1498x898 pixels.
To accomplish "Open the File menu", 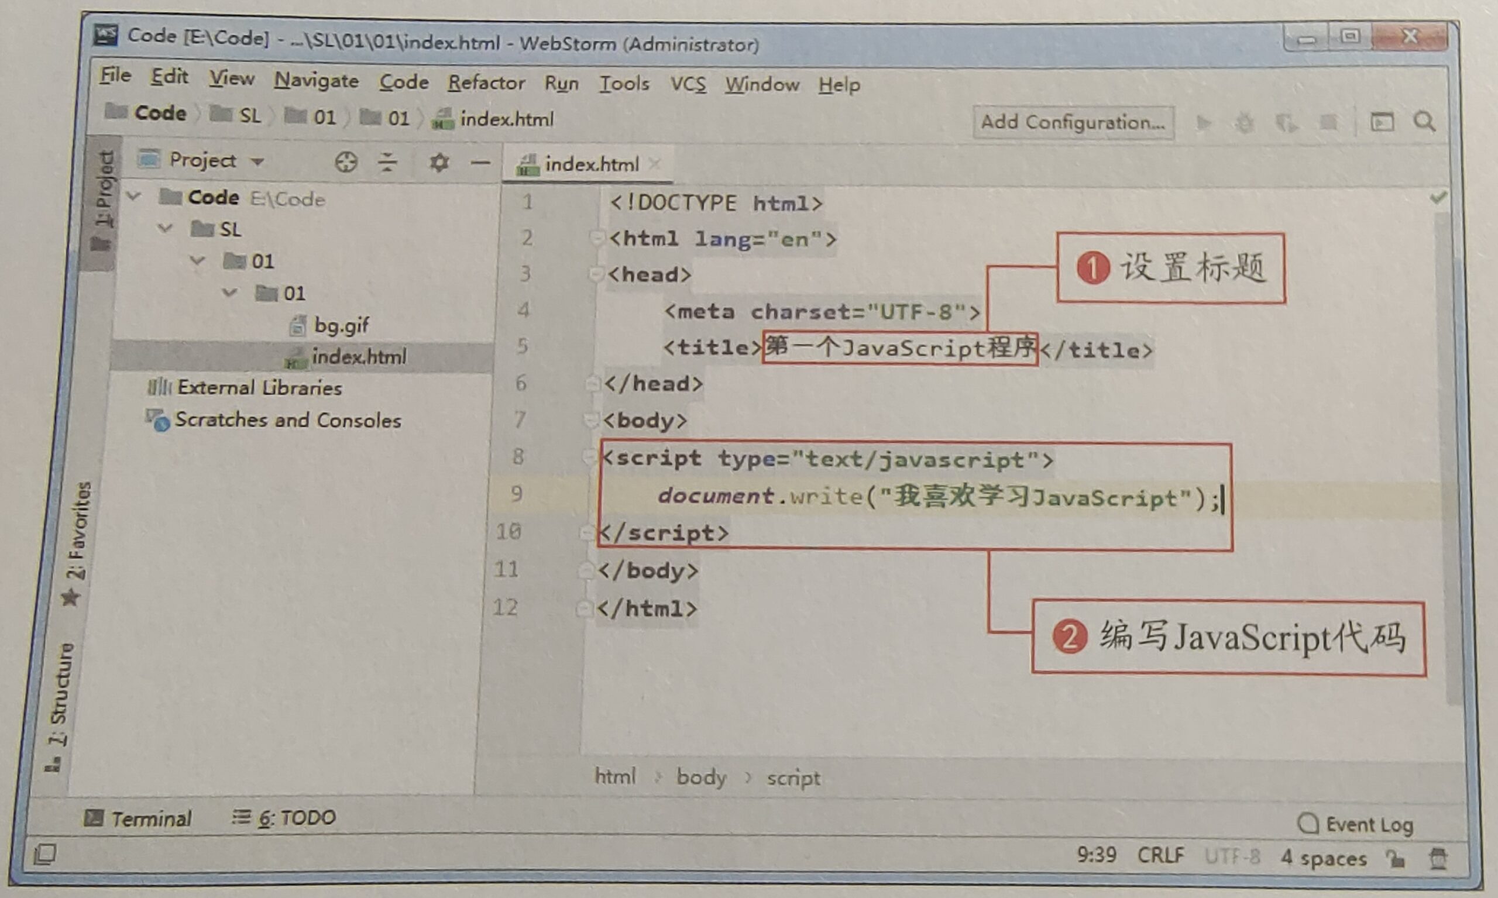I will coord(116,75).
